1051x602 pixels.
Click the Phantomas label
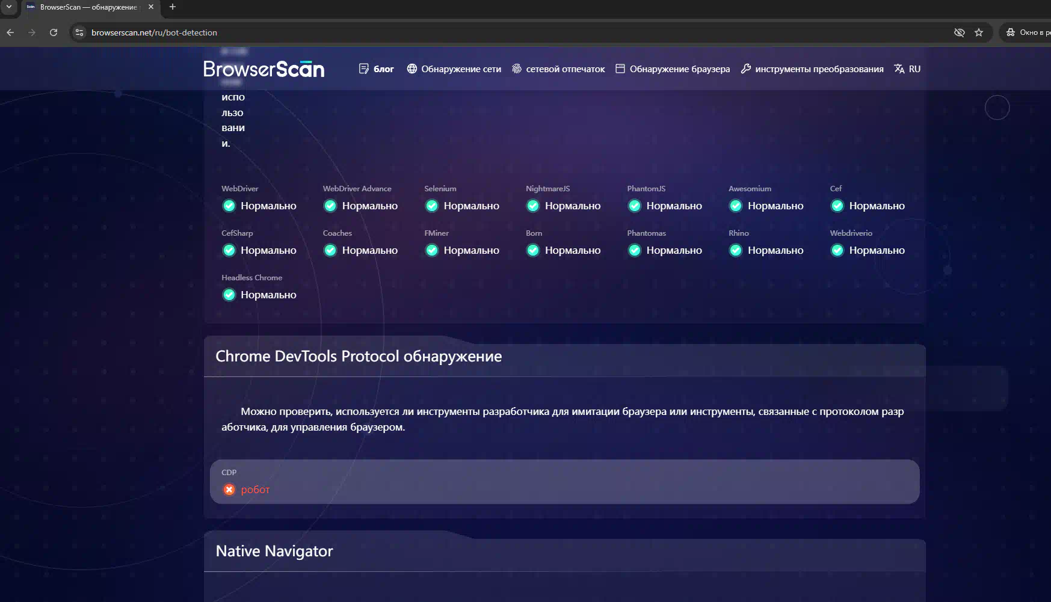tap(646, 233)
